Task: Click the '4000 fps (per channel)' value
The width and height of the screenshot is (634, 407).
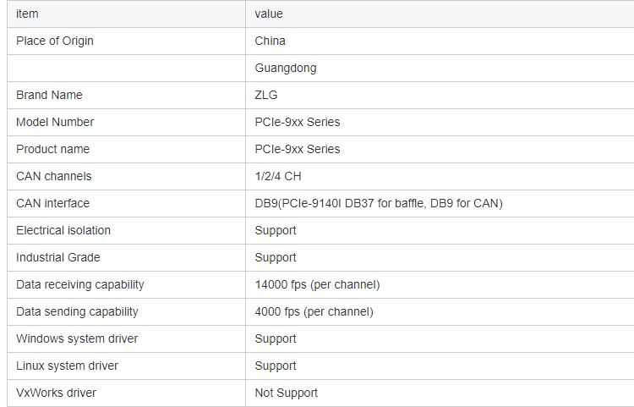Action: 314,312
